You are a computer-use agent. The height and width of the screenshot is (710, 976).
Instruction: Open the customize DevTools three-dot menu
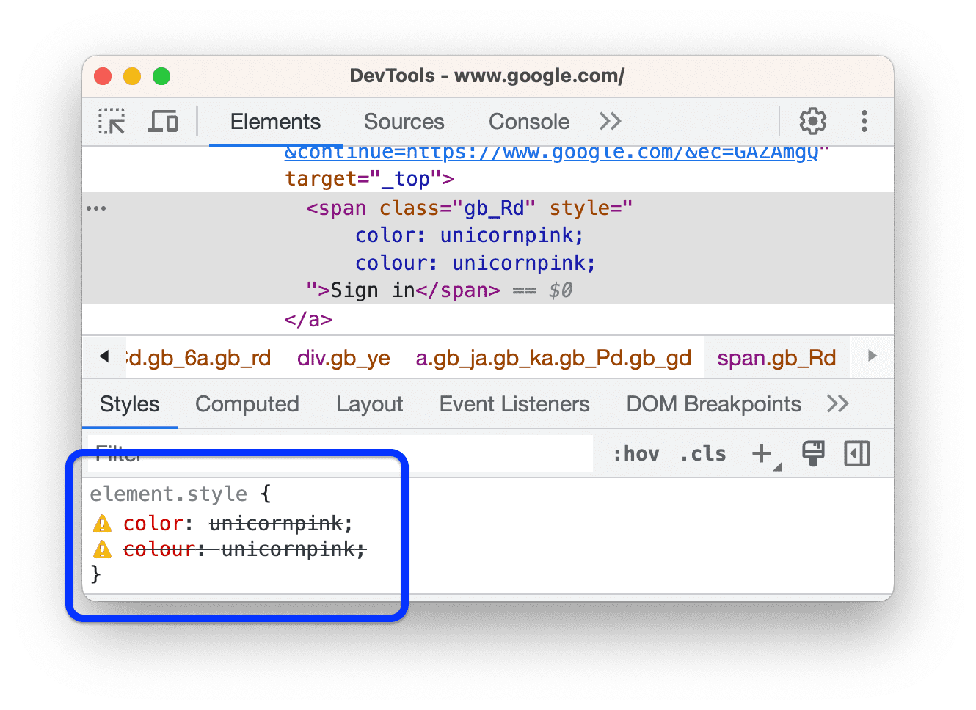[864, 122]
